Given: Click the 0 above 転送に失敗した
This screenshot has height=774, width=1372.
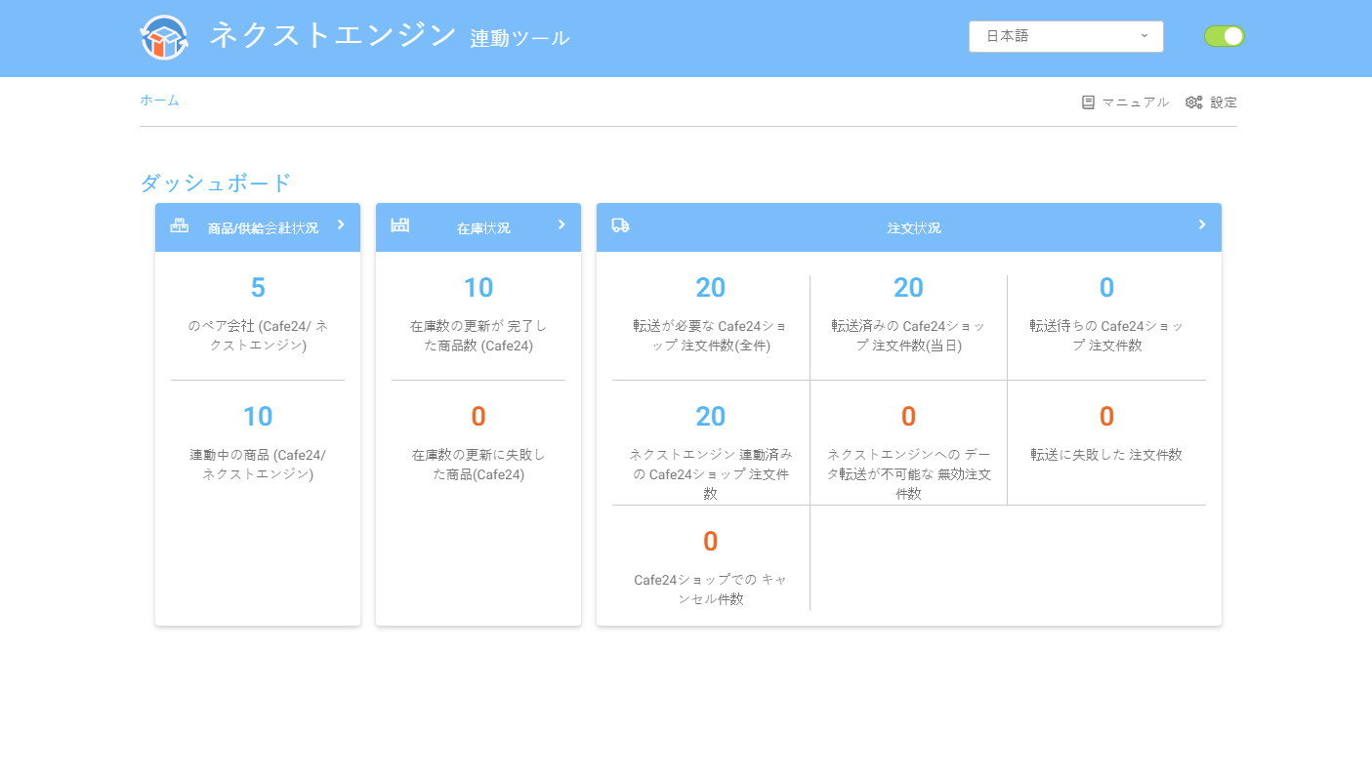Looking at the screenshot, I should pos(1106,417).
